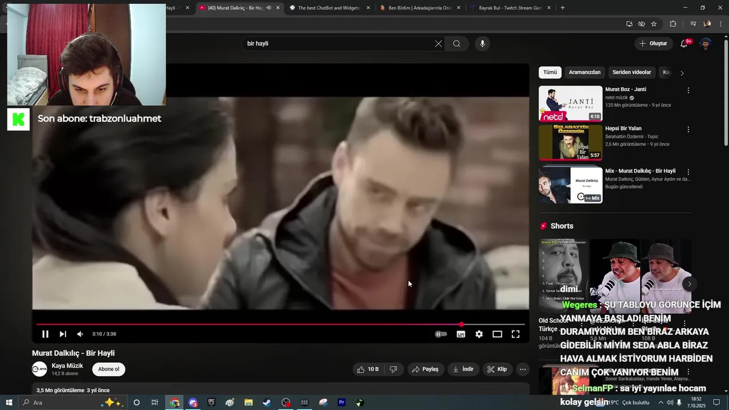This screenshot has width=729, height=410.
Task: Mute the tab via its speaker icon
Action: (x=269, y=8)
